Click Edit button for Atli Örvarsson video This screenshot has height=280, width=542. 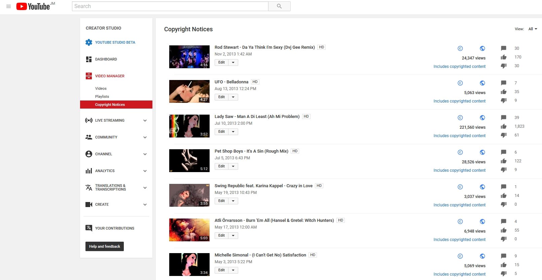click(221, 236)
